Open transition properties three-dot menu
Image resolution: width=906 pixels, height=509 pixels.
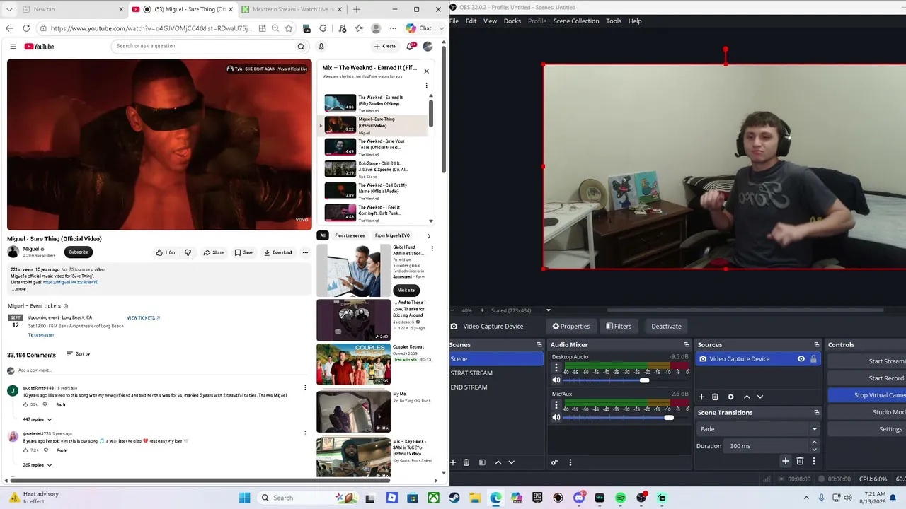click(813, 461)
